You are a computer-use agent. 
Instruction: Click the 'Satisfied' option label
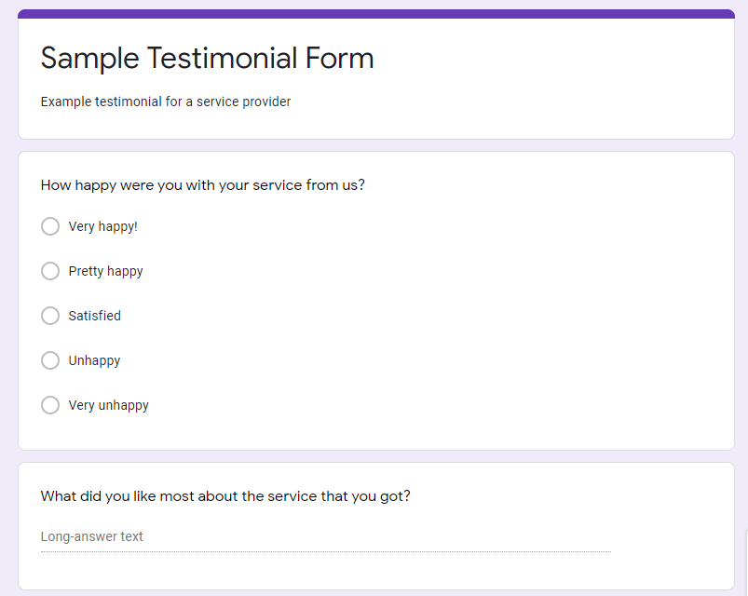click(x=94, y=316)
